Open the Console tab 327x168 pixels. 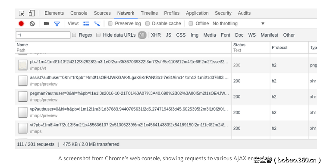click(x=79, y=13)
